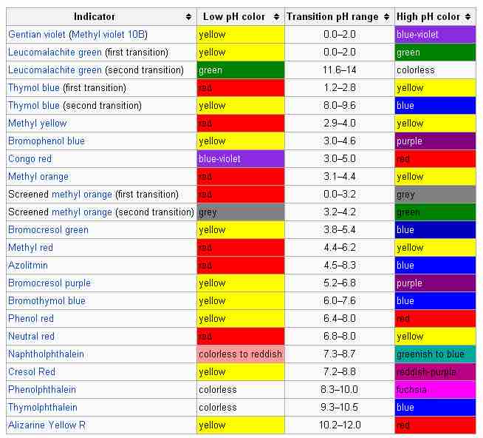The height and width of the screenshot is (438, 483).
Task: Click sort arrows in Low pH color header
Action: tap(277, 16)
